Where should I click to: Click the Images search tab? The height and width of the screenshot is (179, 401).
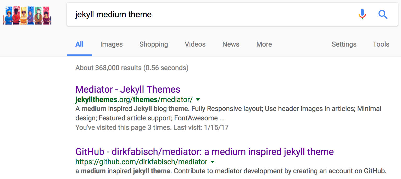pos(111,44)
